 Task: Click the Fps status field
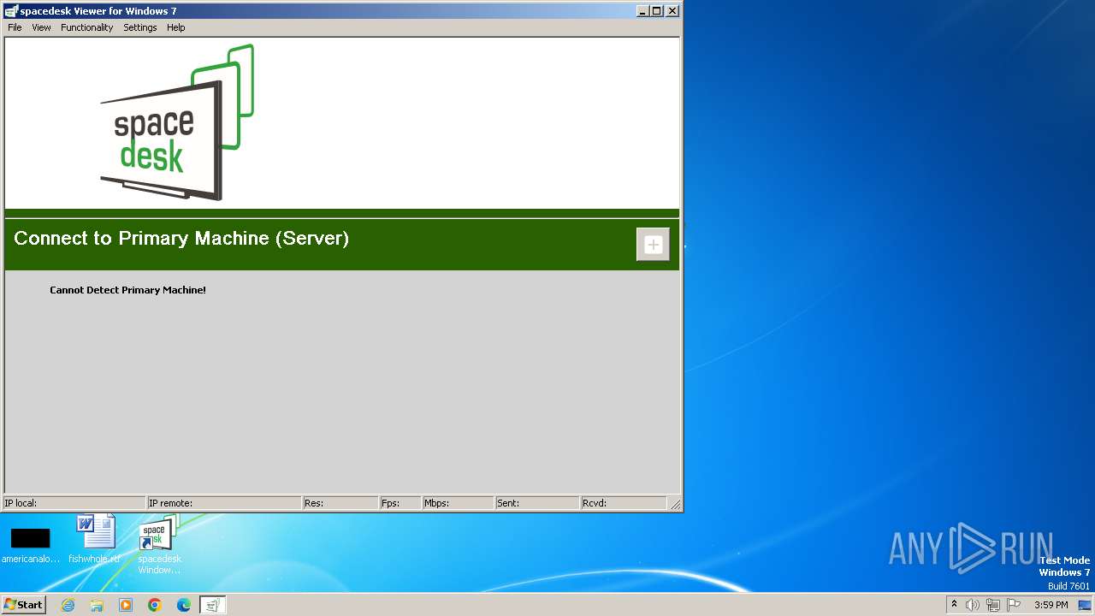[400, 503]
